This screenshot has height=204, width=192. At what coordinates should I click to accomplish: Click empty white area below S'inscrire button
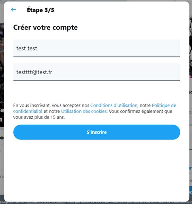97,168
